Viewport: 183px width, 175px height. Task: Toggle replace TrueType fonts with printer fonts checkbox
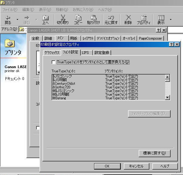(x=53, y=62)
